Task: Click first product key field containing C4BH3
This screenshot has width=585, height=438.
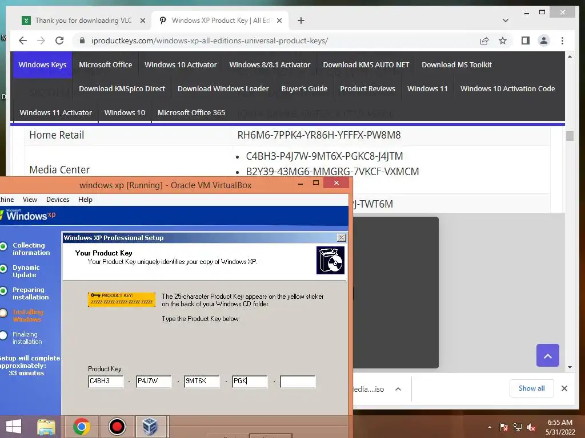Action: [x=106, y=382]
